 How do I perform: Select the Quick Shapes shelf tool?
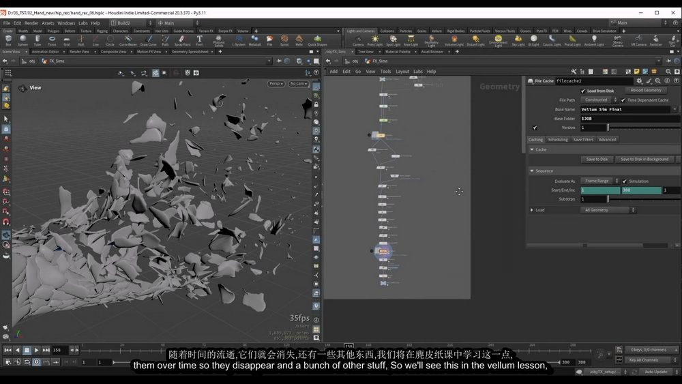click(318, 40)
